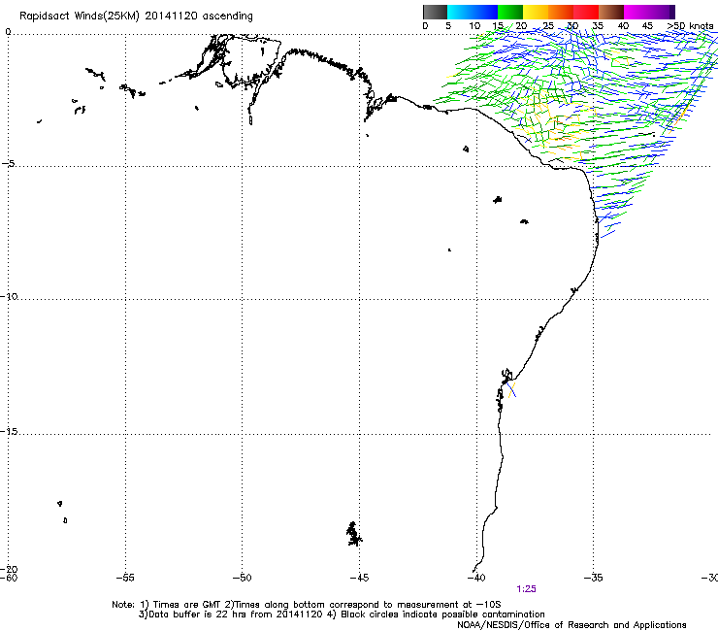The width and height of the screenshot is (718, 631).
Task: Click the magenta 40-45 knots legend swatch
Action: [636, 12]
